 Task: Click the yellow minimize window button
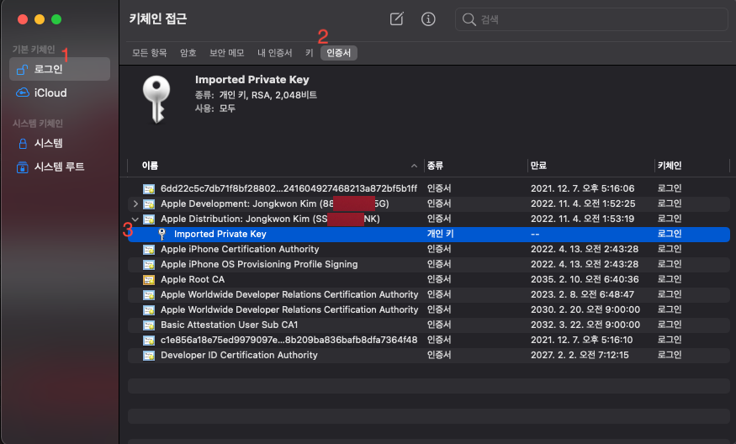point(40,19)
